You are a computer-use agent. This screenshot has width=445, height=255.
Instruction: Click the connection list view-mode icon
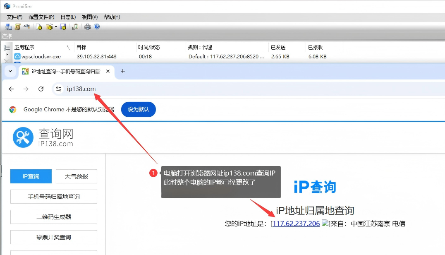[7, 48]
